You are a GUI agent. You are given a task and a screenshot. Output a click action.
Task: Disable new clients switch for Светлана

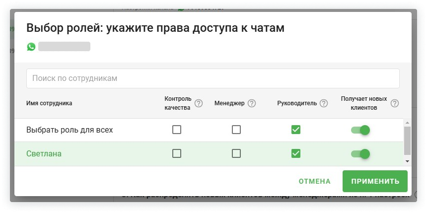click(360, 153)
